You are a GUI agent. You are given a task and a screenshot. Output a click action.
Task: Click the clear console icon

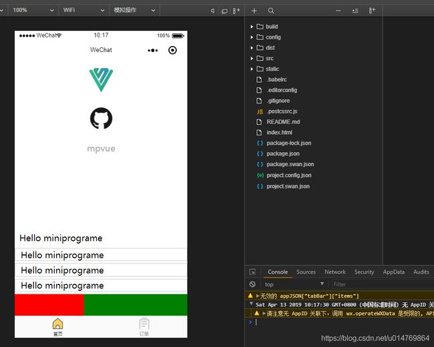tap(252, 284)
